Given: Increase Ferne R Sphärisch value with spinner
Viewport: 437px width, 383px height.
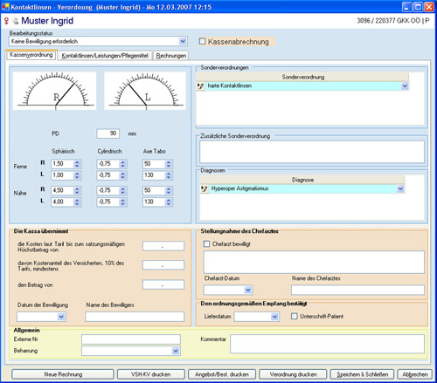Looking at the screenshot, I should click(x=77, y=162).
